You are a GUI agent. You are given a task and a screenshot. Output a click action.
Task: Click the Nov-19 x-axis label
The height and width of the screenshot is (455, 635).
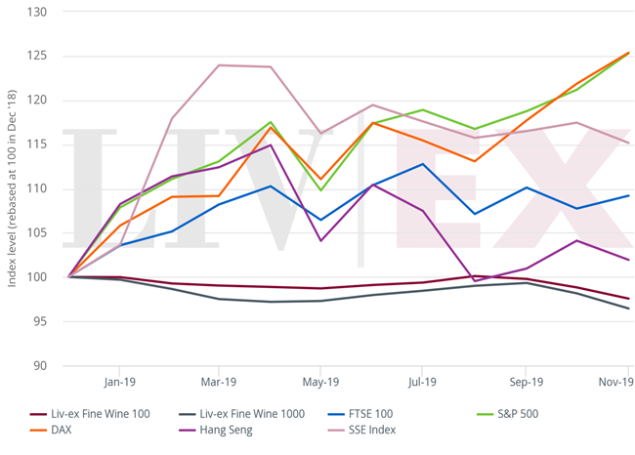tap(616, 382)
